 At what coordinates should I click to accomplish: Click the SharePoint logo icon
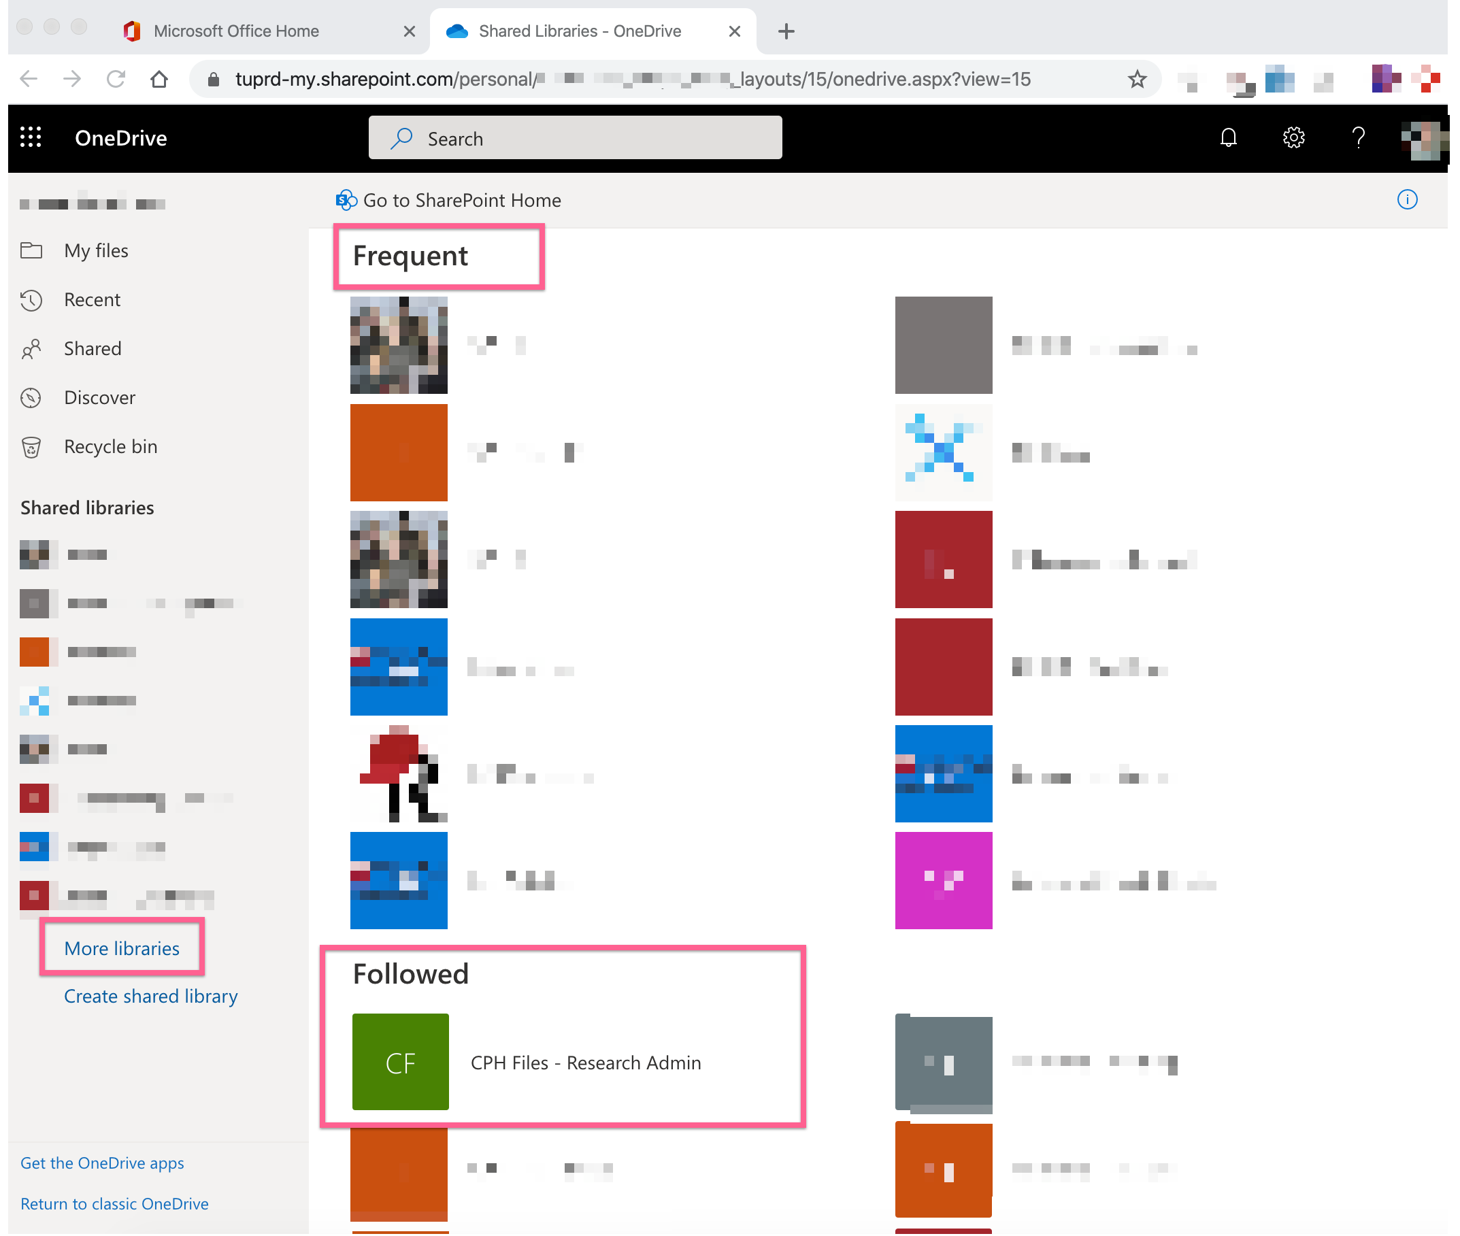(x=346, y=201)
